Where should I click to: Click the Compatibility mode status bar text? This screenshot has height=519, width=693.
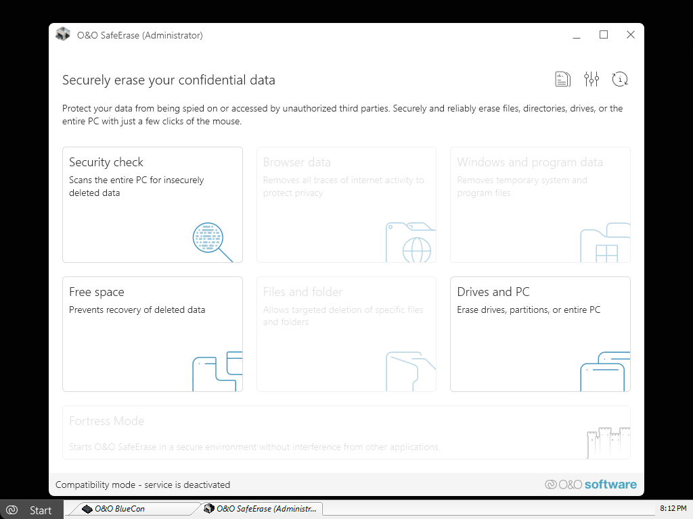point(143,485)
